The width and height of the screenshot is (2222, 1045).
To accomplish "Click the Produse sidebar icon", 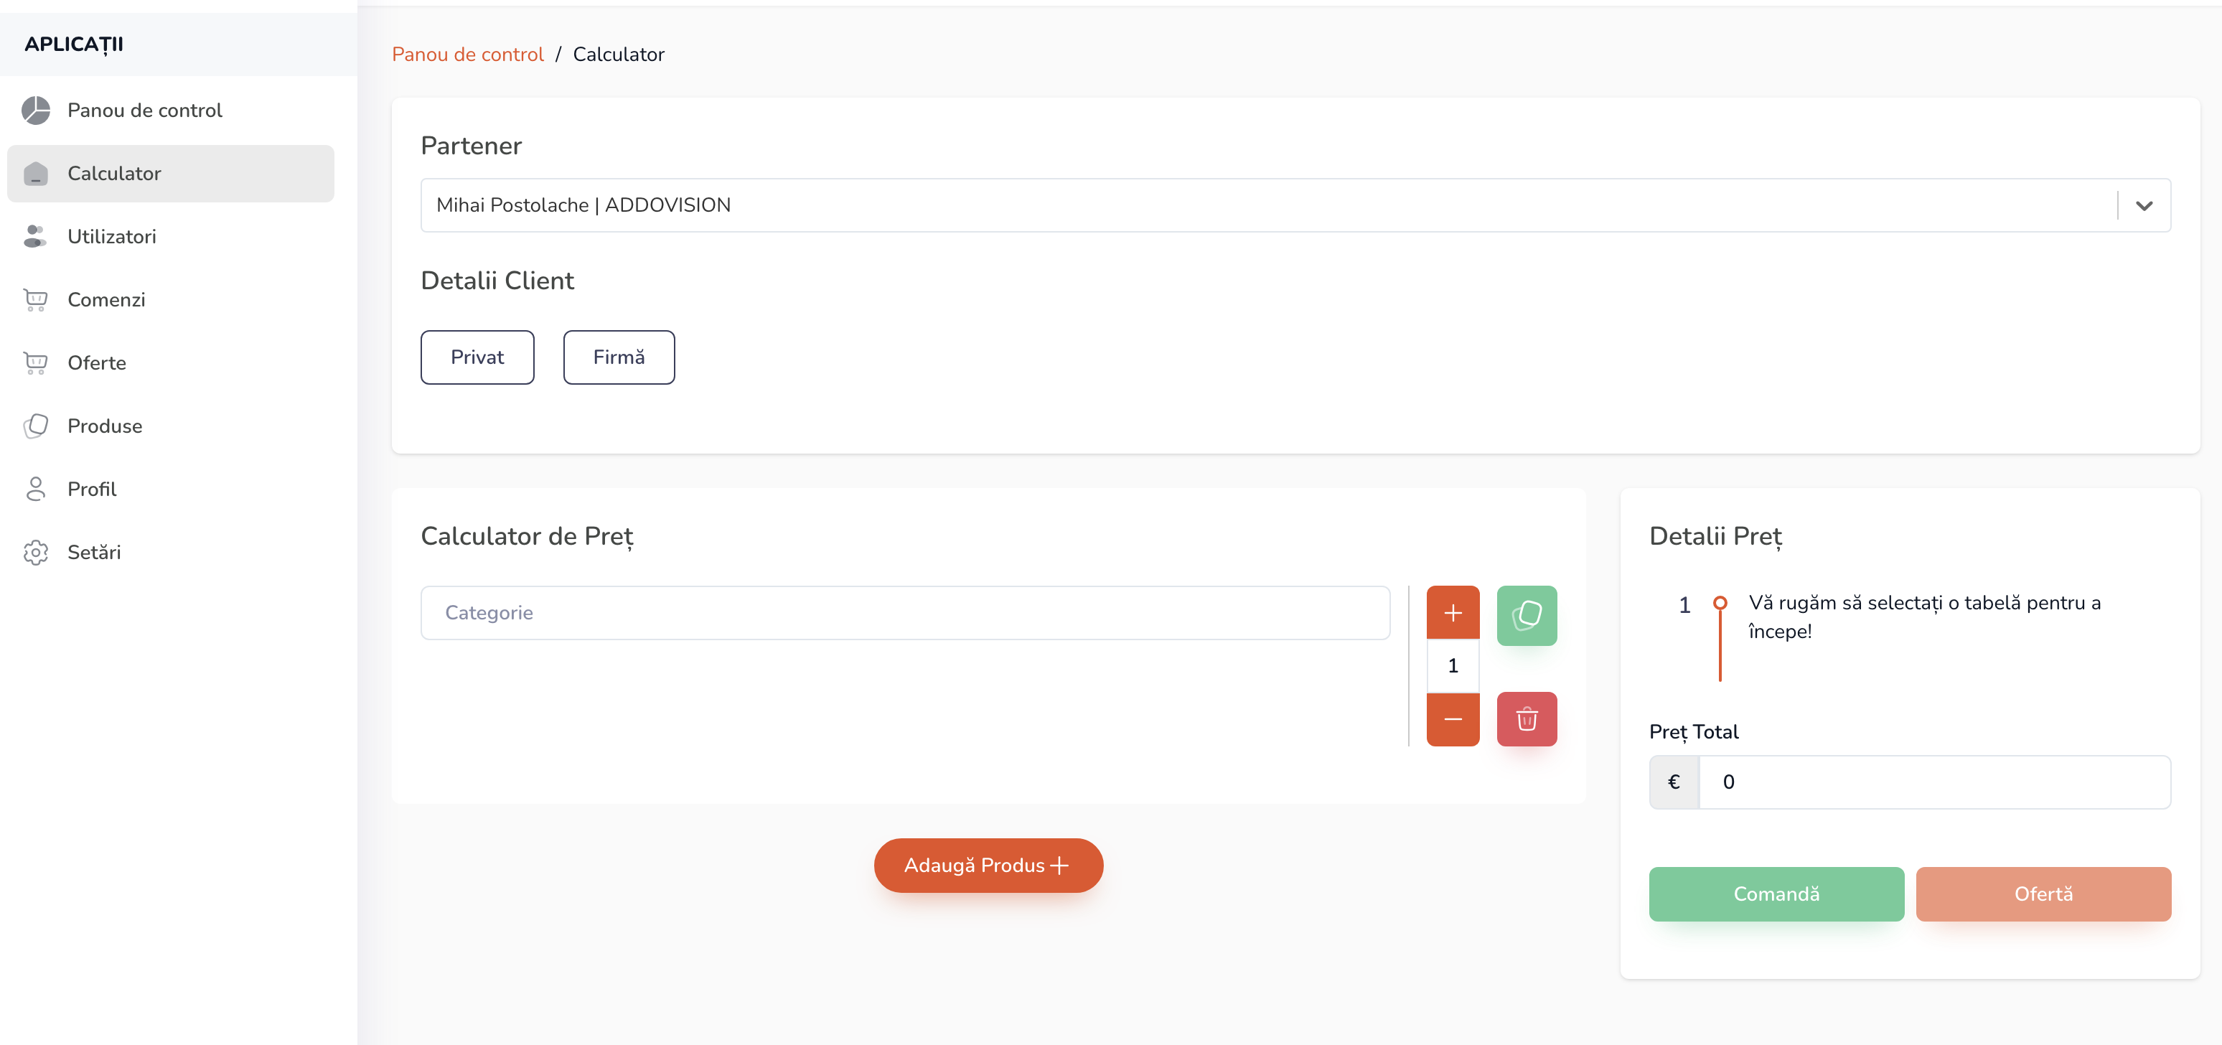I will click(x=35, y=426).
